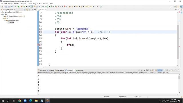Click the Writable status field
The width and height of the screenshot is (183, 103).
106,97
